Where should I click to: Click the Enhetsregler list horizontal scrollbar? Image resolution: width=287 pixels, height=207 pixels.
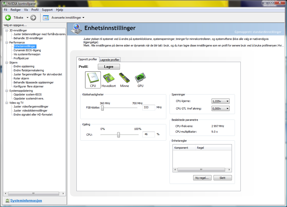click(202, 170)
